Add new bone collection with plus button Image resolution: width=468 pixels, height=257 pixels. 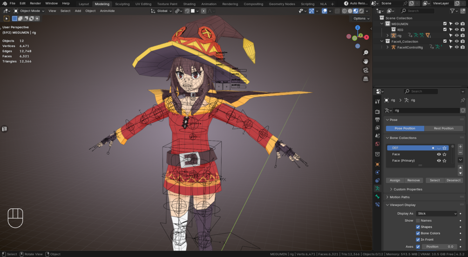(460, 147)
